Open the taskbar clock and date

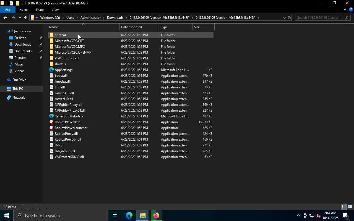(x=330, y=215)
